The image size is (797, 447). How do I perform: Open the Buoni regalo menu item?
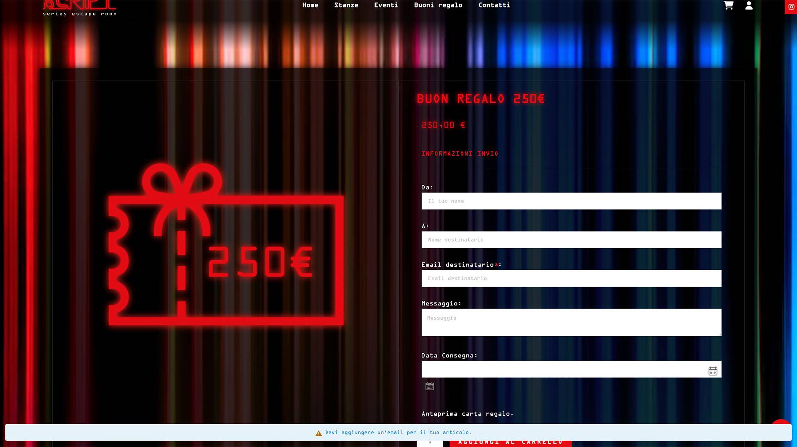[x=438, y=5]
